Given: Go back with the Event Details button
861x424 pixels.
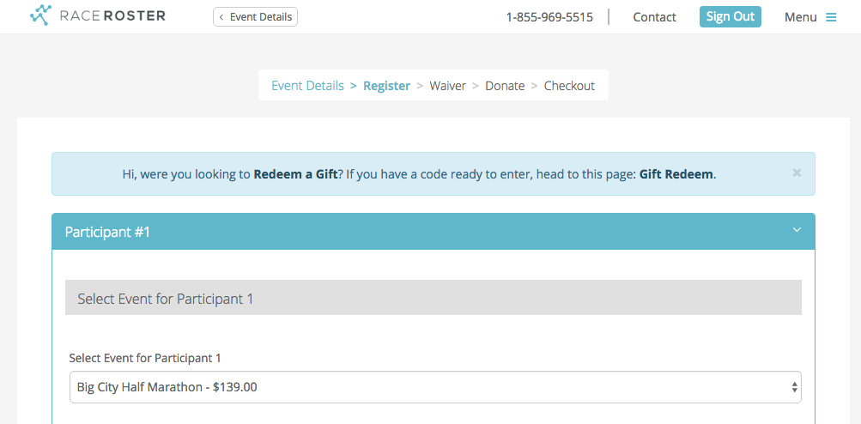Looking at the screenshot, I should pyautogui.click(x=256, y=16).
